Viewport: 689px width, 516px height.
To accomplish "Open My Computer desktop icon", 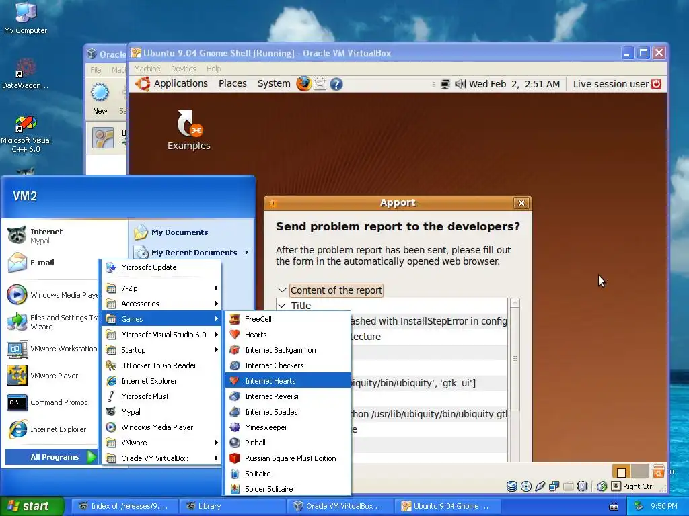I will (26, 18).
